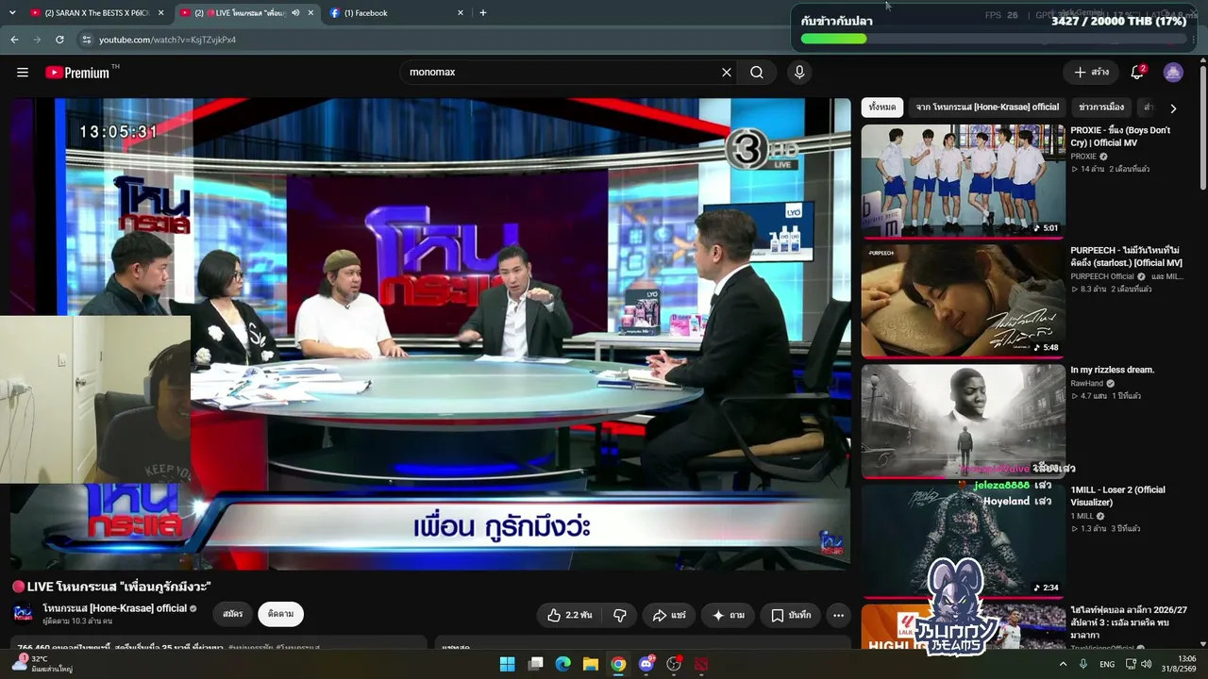This screenshot has width=1208, height=679.
Task: Select the LIVE โหนกระแส browser tab
Action: [245, 13]
